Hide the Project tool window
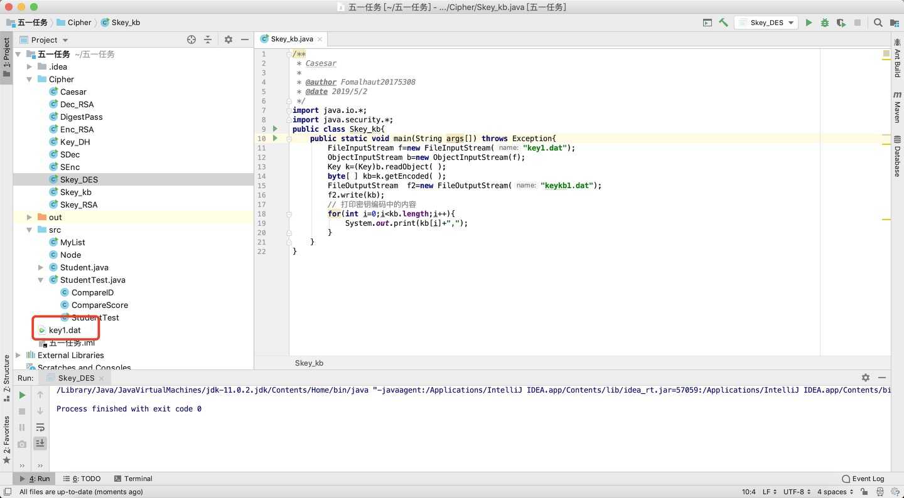Image resolution: width=904 pixels, height=498 pixels. point(245,40)
